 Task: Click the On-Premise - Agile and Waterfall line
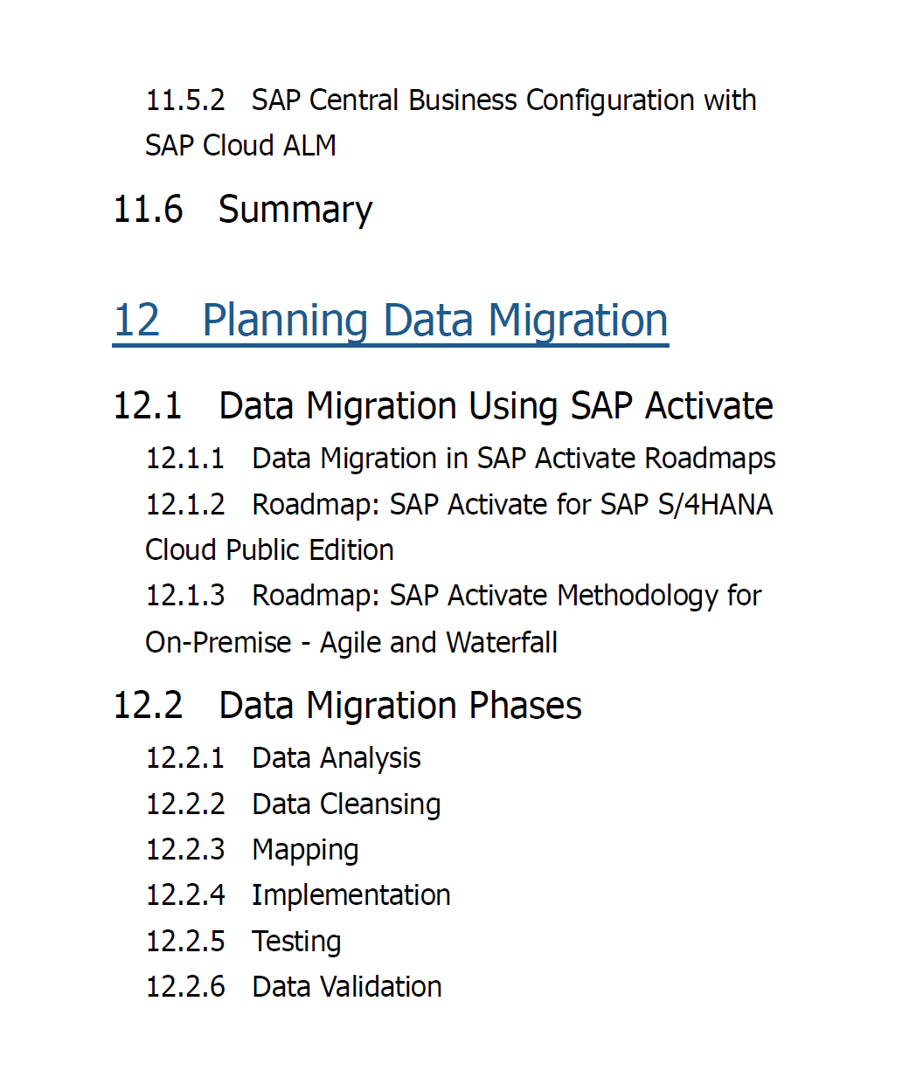pos(351,643)
